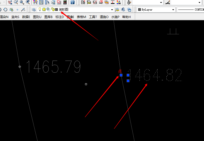This screenshot has height=141, width=204.
Task: Click the Zoom Previous icon
Action: (28, 2)
